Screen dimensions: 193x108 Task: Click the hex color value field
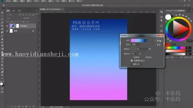(189, 41)
